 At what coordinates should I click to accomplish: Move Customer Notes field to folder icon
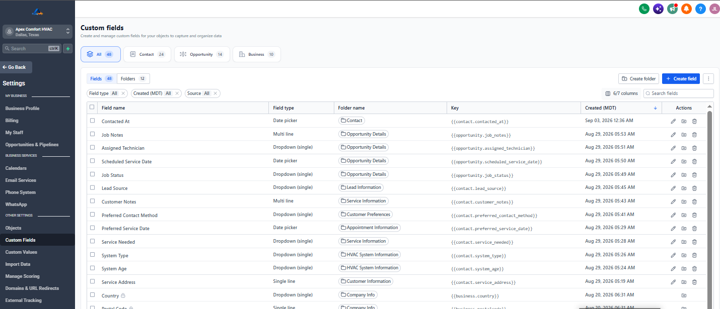[x=684, y=201]
